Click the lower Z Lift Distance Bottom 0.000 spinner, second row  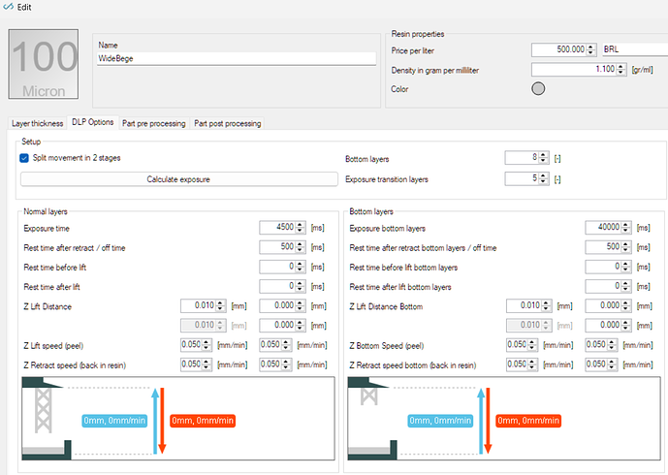[625, 326]
